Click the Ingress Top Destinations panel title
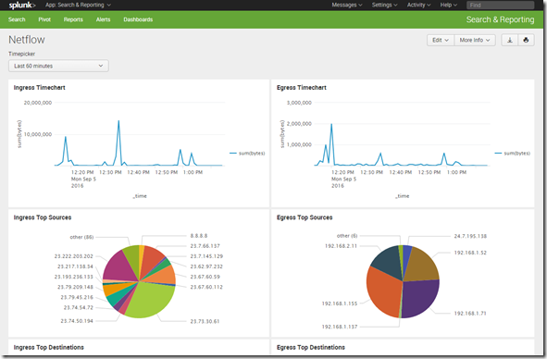The width and height of the screenshot is (547, 359). [x=48, y=347]
